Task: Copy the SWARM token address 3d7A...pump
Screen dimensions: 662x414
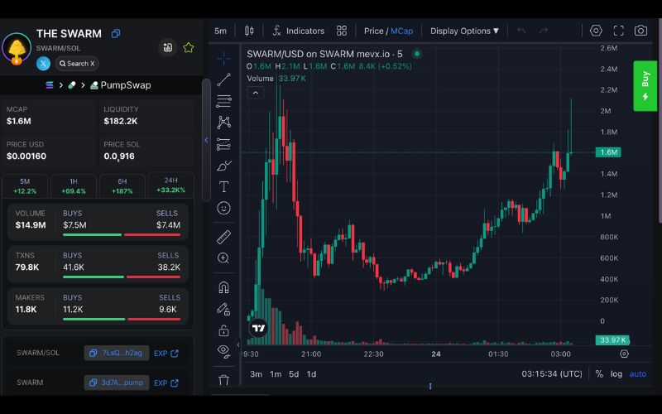Action: 117,383
